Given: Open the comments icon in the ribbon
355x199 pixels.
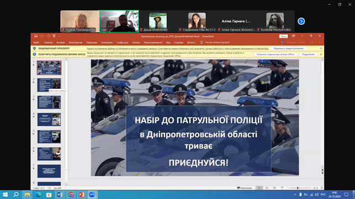Looking at the screenshot, I should 311,42.
